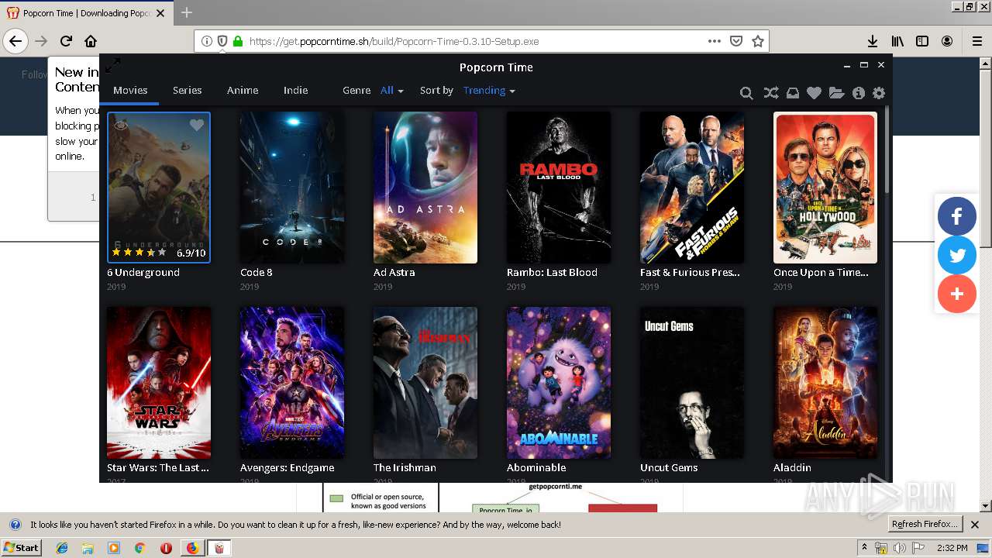Reload the page in Firefox
Viewport: 992px width, 558px height.
(x=66, y=41)
